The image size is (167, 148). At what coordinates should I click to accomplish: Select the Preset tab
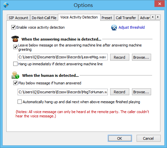[x=107, y=18]
